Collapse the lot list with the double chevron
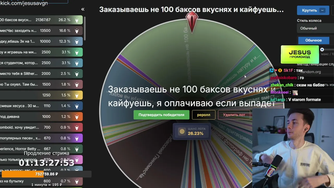The image size is (334, 188). point(83,9)
